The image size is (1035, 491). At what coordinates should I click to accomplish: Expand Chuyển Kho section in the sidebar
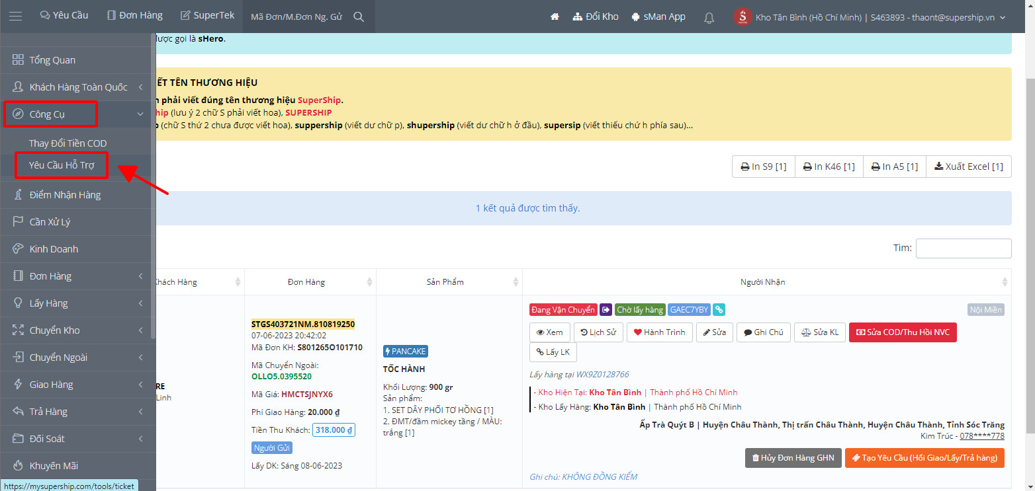pos(78,330)
